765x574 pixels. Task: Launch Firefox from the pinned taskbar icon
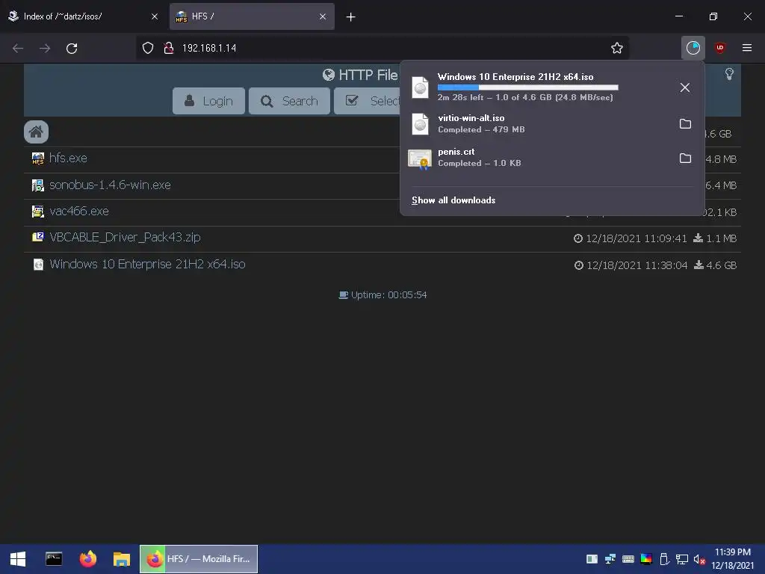pos(88,559)
